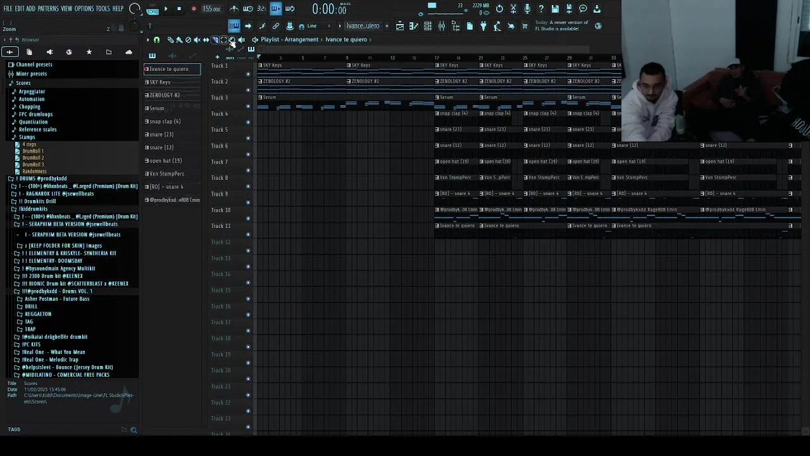
Task: Select the Delete tool in playlist toolbar
Action: click(188, 40)
